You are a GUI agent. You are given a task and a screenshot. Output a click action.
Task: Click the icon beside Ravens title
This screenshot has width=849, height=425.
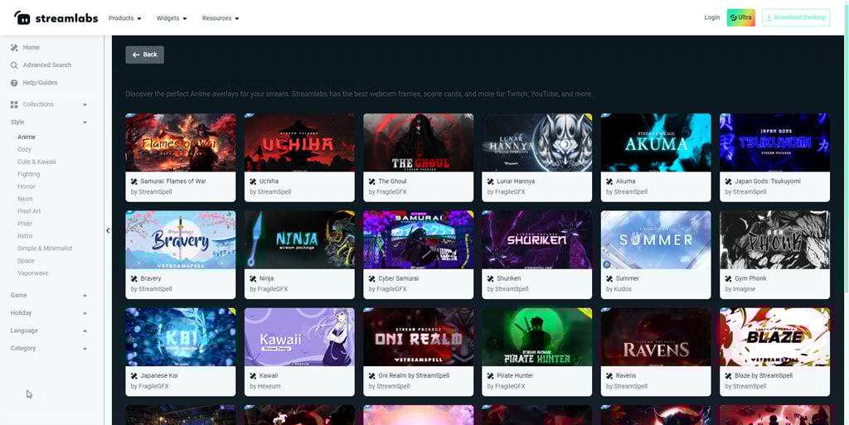coord(609,376)
